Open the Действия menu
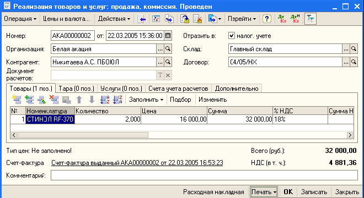364x198 pixels. tap(114, 19)
